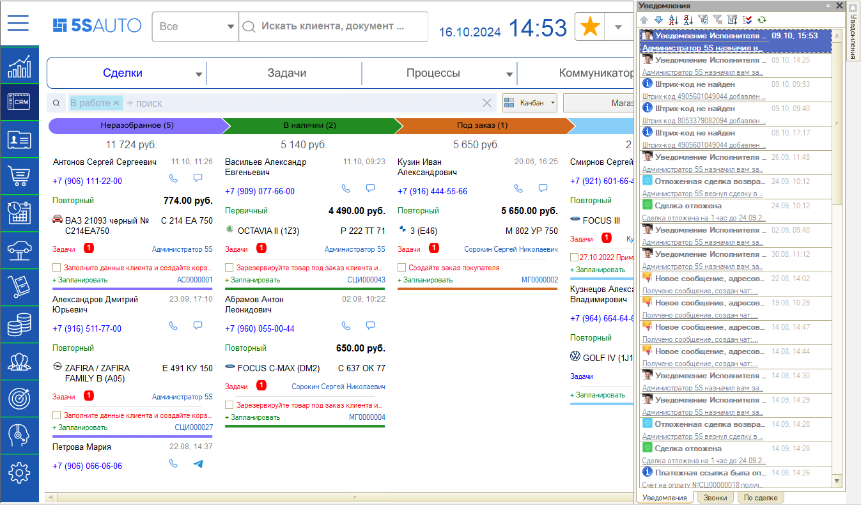The height and width of the screenshot is (508, 861).
Task: Pin the Уведомления panel
Action: [828, 5]
